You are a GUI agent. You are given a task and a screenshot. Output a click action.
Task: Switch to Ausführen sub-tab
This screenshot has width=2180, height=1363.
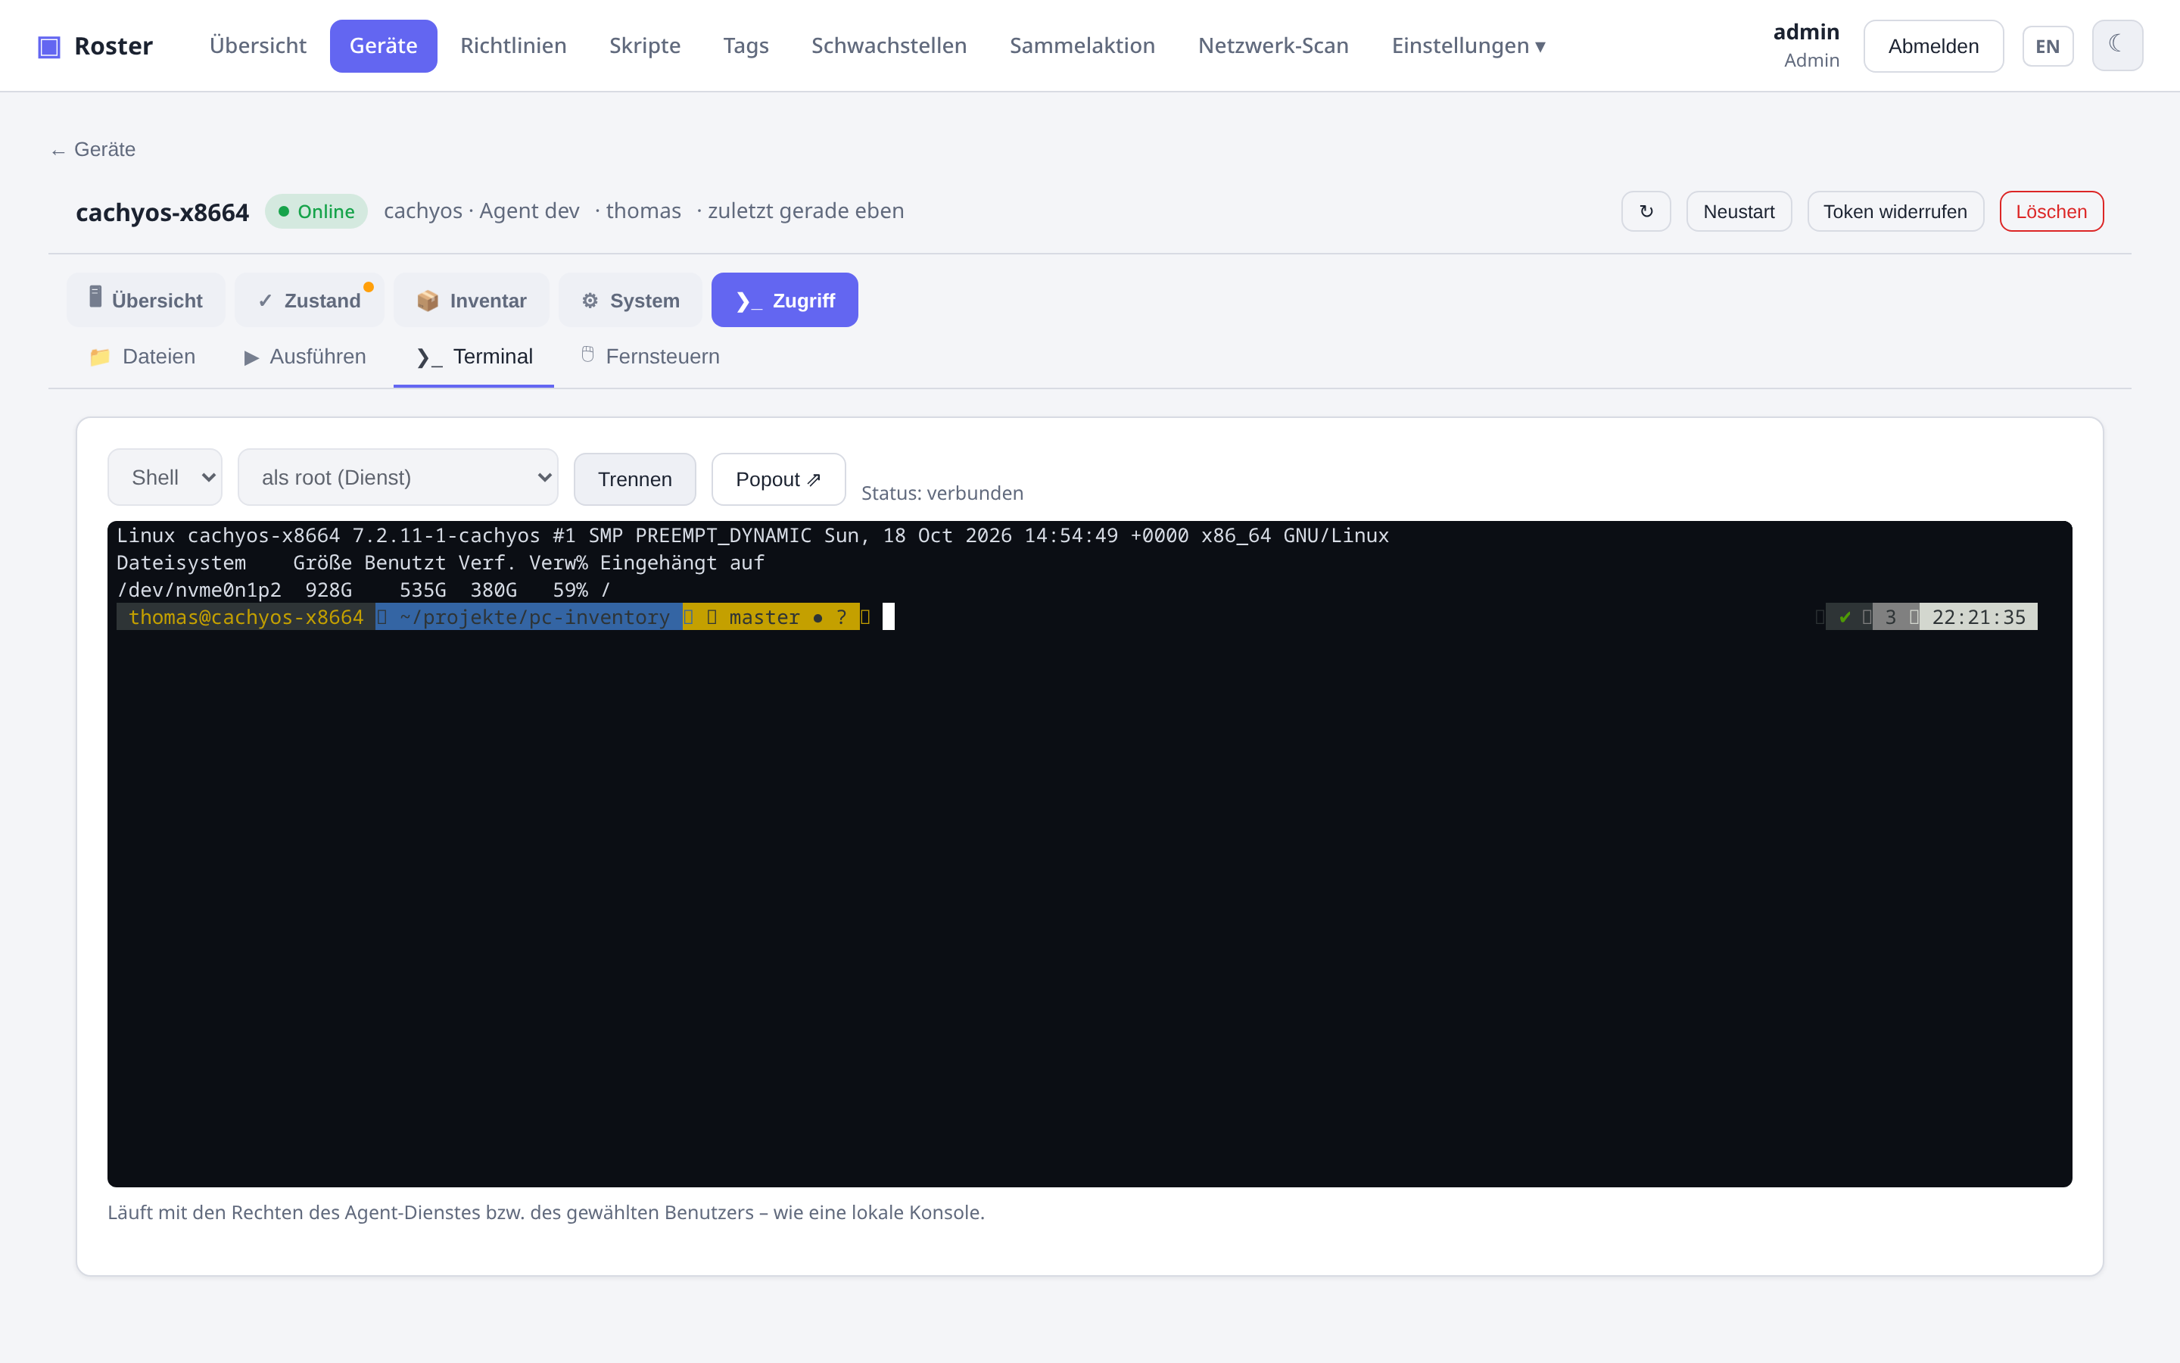point(305,357)
